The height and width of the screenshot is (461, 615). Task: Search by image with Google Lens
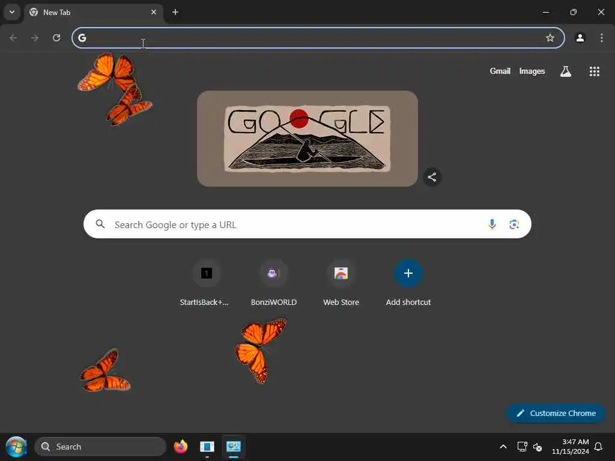514,224
